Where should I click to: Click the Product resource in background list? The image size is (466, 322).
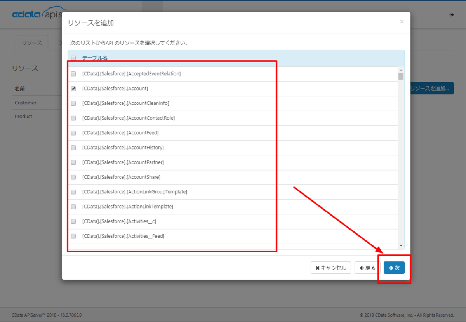(24, 117)
